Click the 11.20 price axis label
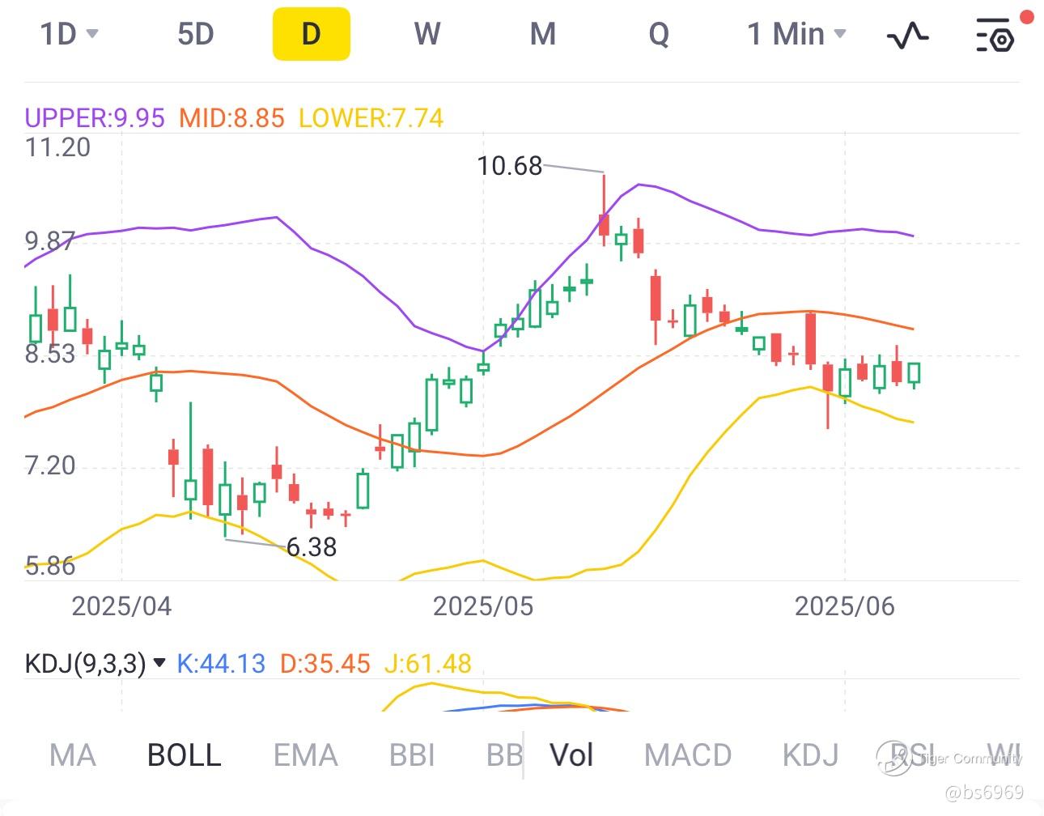This screenshot has height=816, width=1044. 57,147
